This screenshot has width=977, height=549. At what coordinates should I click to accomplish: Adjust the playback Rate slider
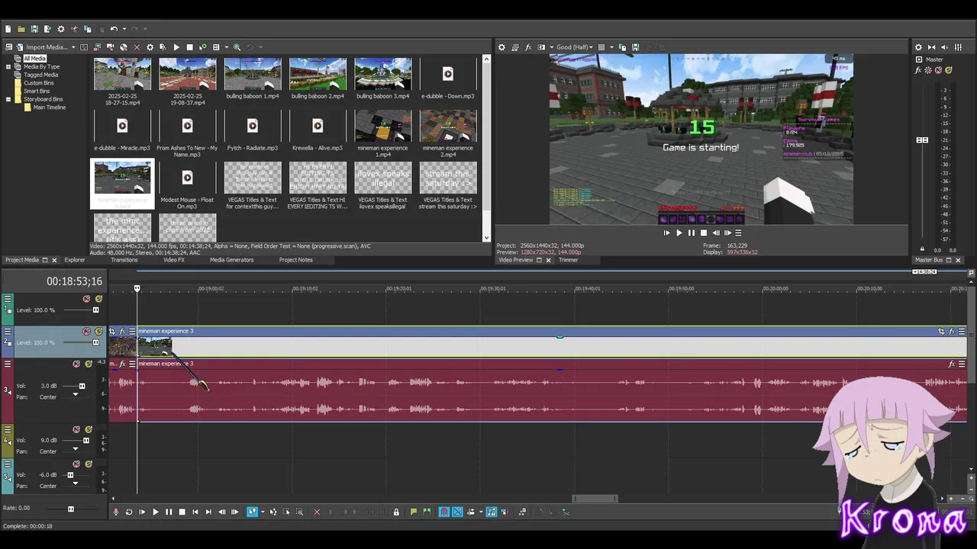pos(71,509)
